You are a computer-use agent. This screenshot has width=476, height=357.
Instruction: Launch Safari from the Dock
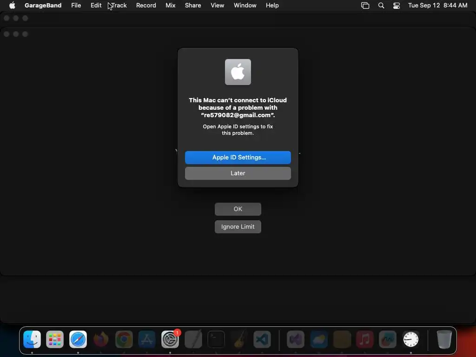(78, 339)
